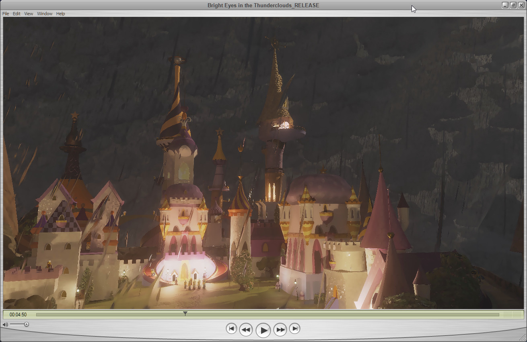Open the Edit menu
527x342 pixels.
[16, 14]
